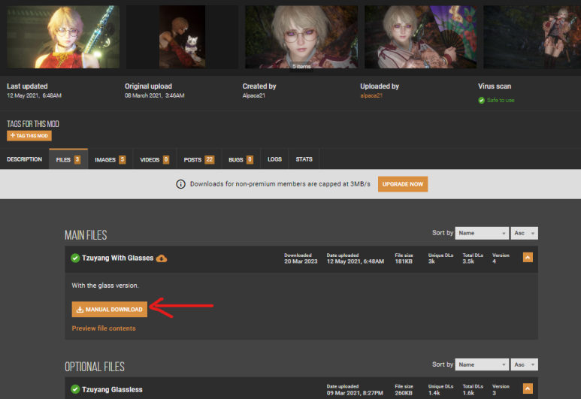Click the Upgrade Now button
This screenshot has width=581, height=399.
403,184
